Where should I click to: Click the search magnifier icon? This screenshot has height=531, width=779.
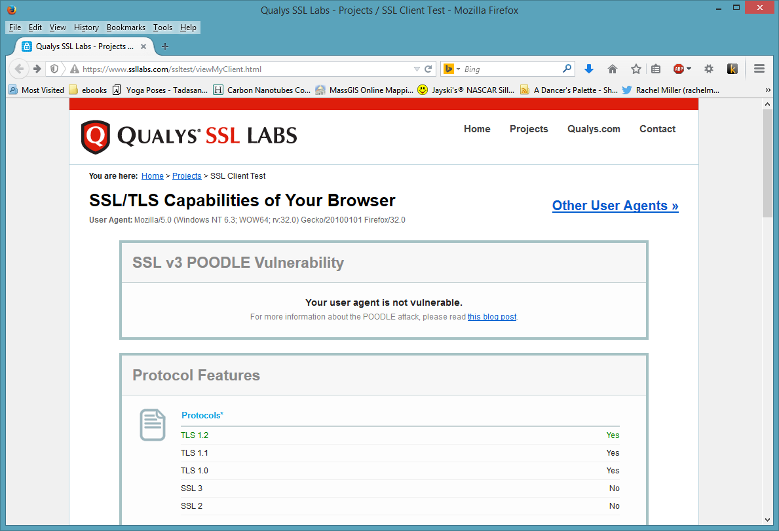pos(567,69)
